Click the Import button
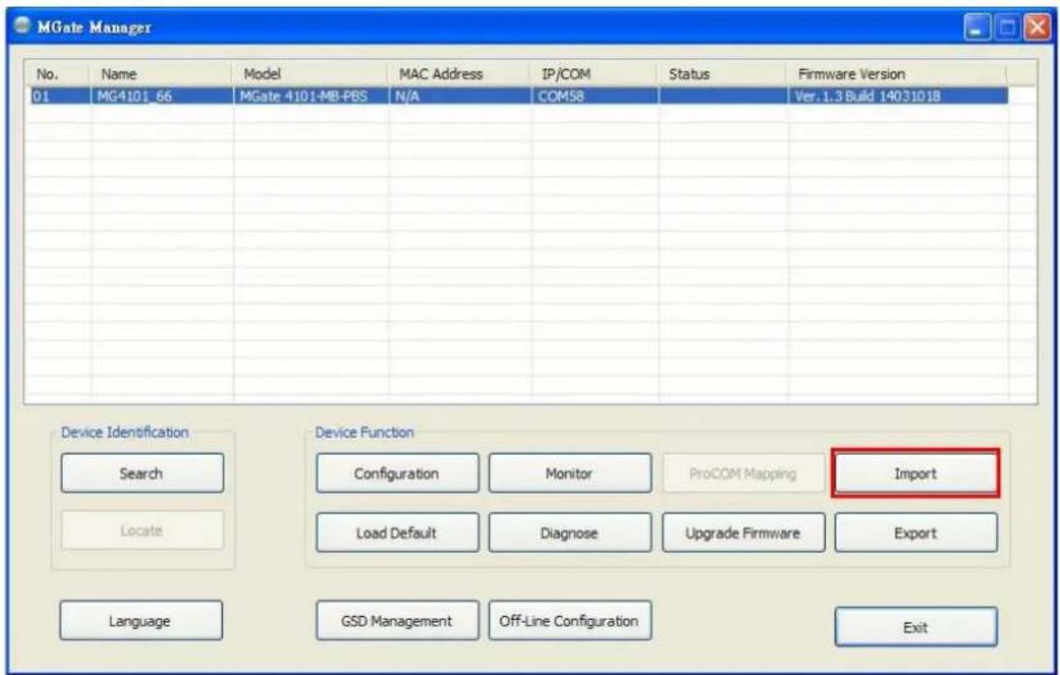This screenshot has height=675, width=1060. tap(916, 473)
